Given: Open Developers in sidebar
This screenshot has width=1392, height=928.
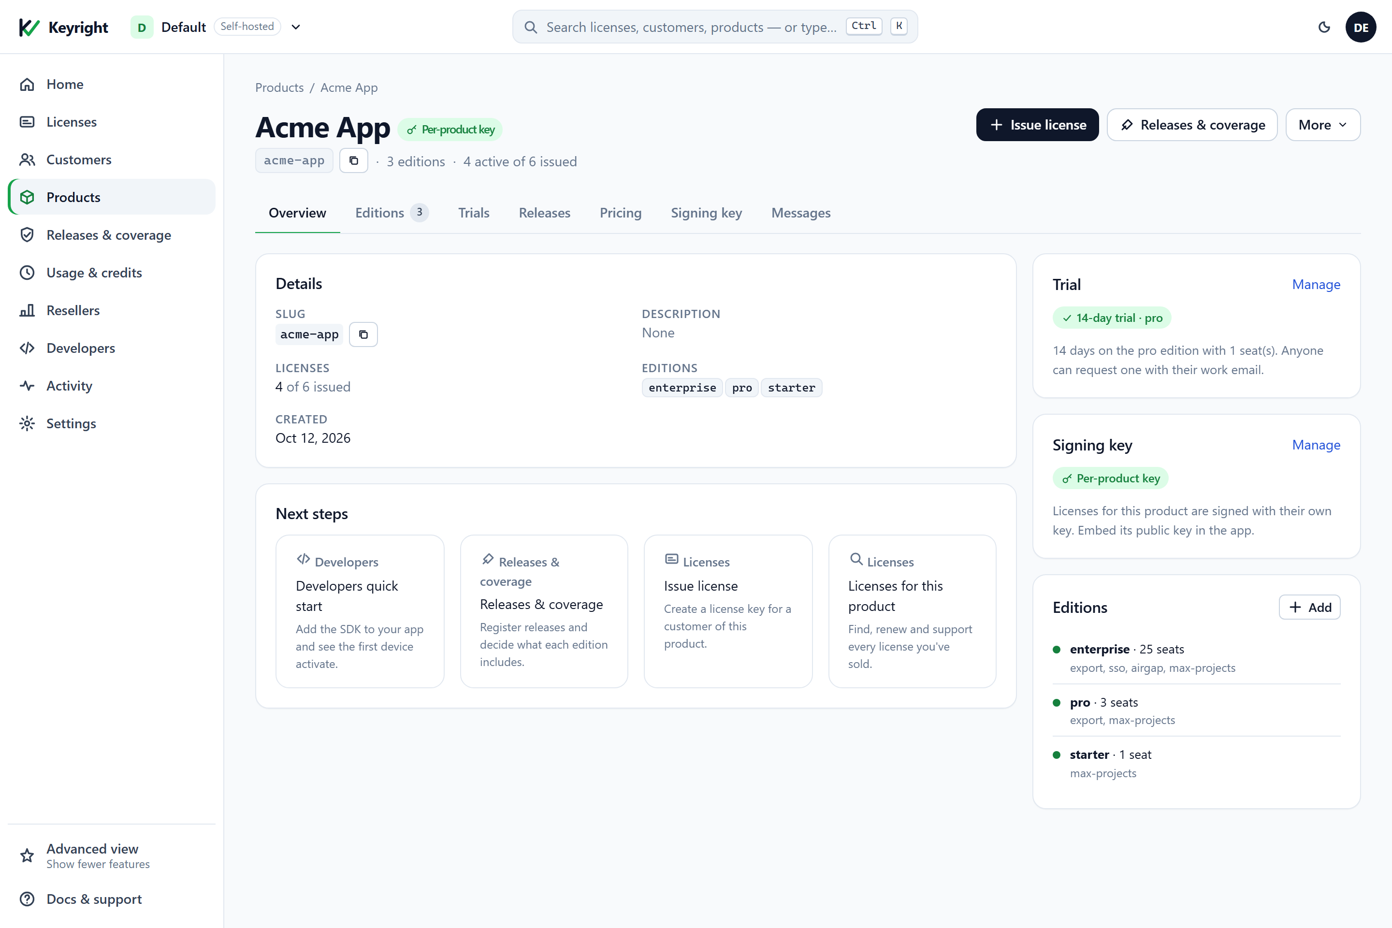Looking at the screenshot, I should [x=112, y=348].
